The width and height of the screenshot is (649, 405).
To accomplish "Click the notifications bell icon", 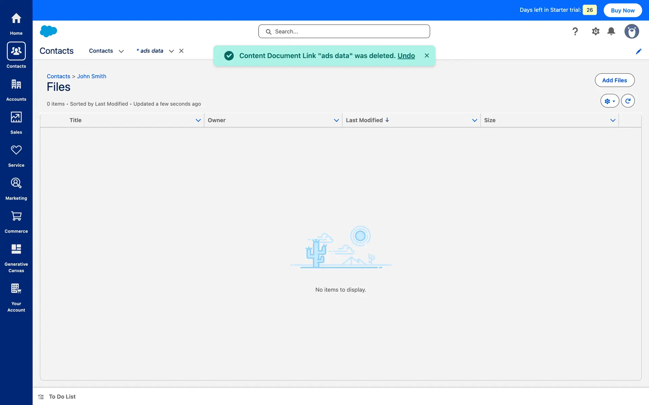I will (x=611, y=31).
